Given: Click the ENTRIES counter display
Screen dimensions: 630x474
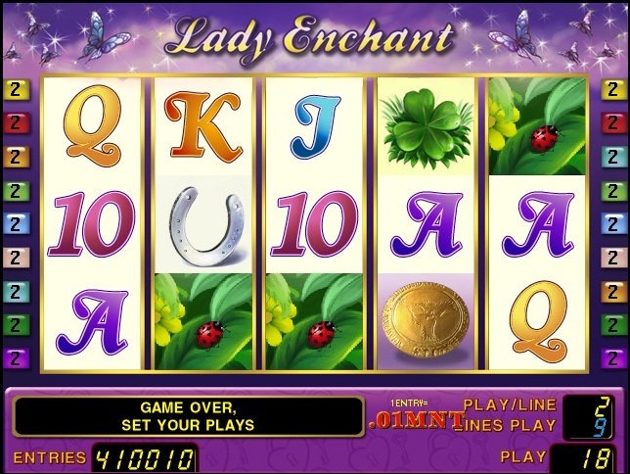Looking at the screenshot, I should (x=145, y=458).
